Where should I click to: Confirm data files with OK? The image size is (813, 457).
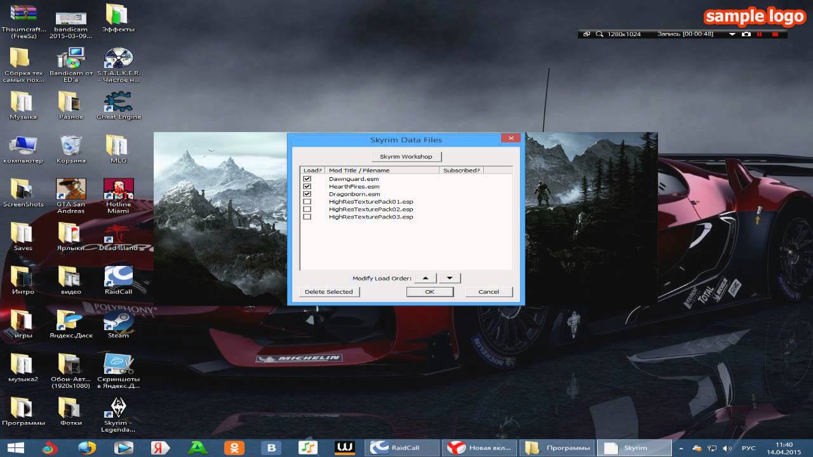point(430,291)
